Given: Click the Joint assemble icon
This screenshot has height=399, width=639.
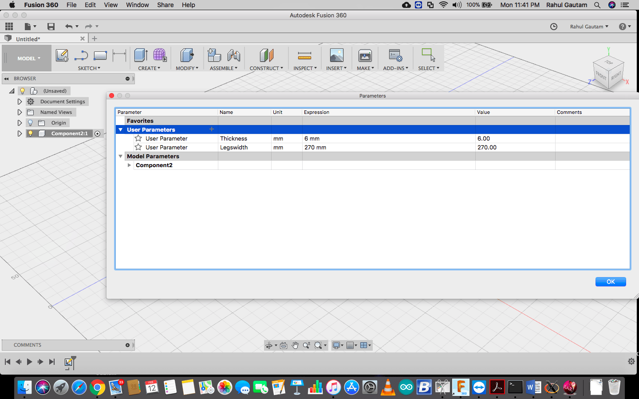Looking at the screenshot, I should coord(234,55).
